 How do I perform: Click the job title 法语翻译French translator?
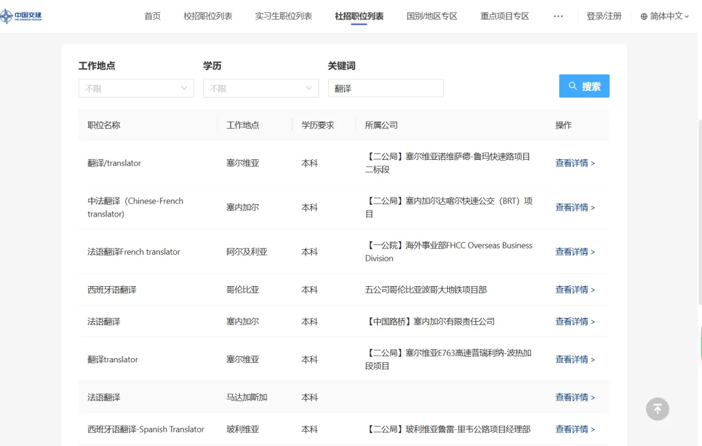[134, 252]
